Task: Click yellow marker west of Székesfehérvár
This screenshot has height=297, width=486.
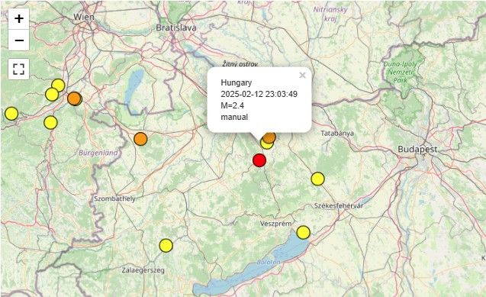Action: 317,179
